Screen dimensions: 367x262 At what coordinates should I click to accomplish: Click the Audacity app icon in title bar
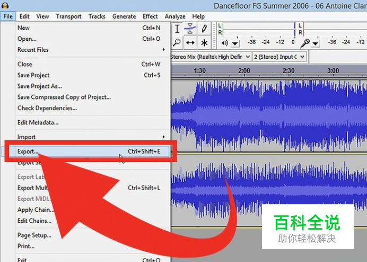(5, 5)
